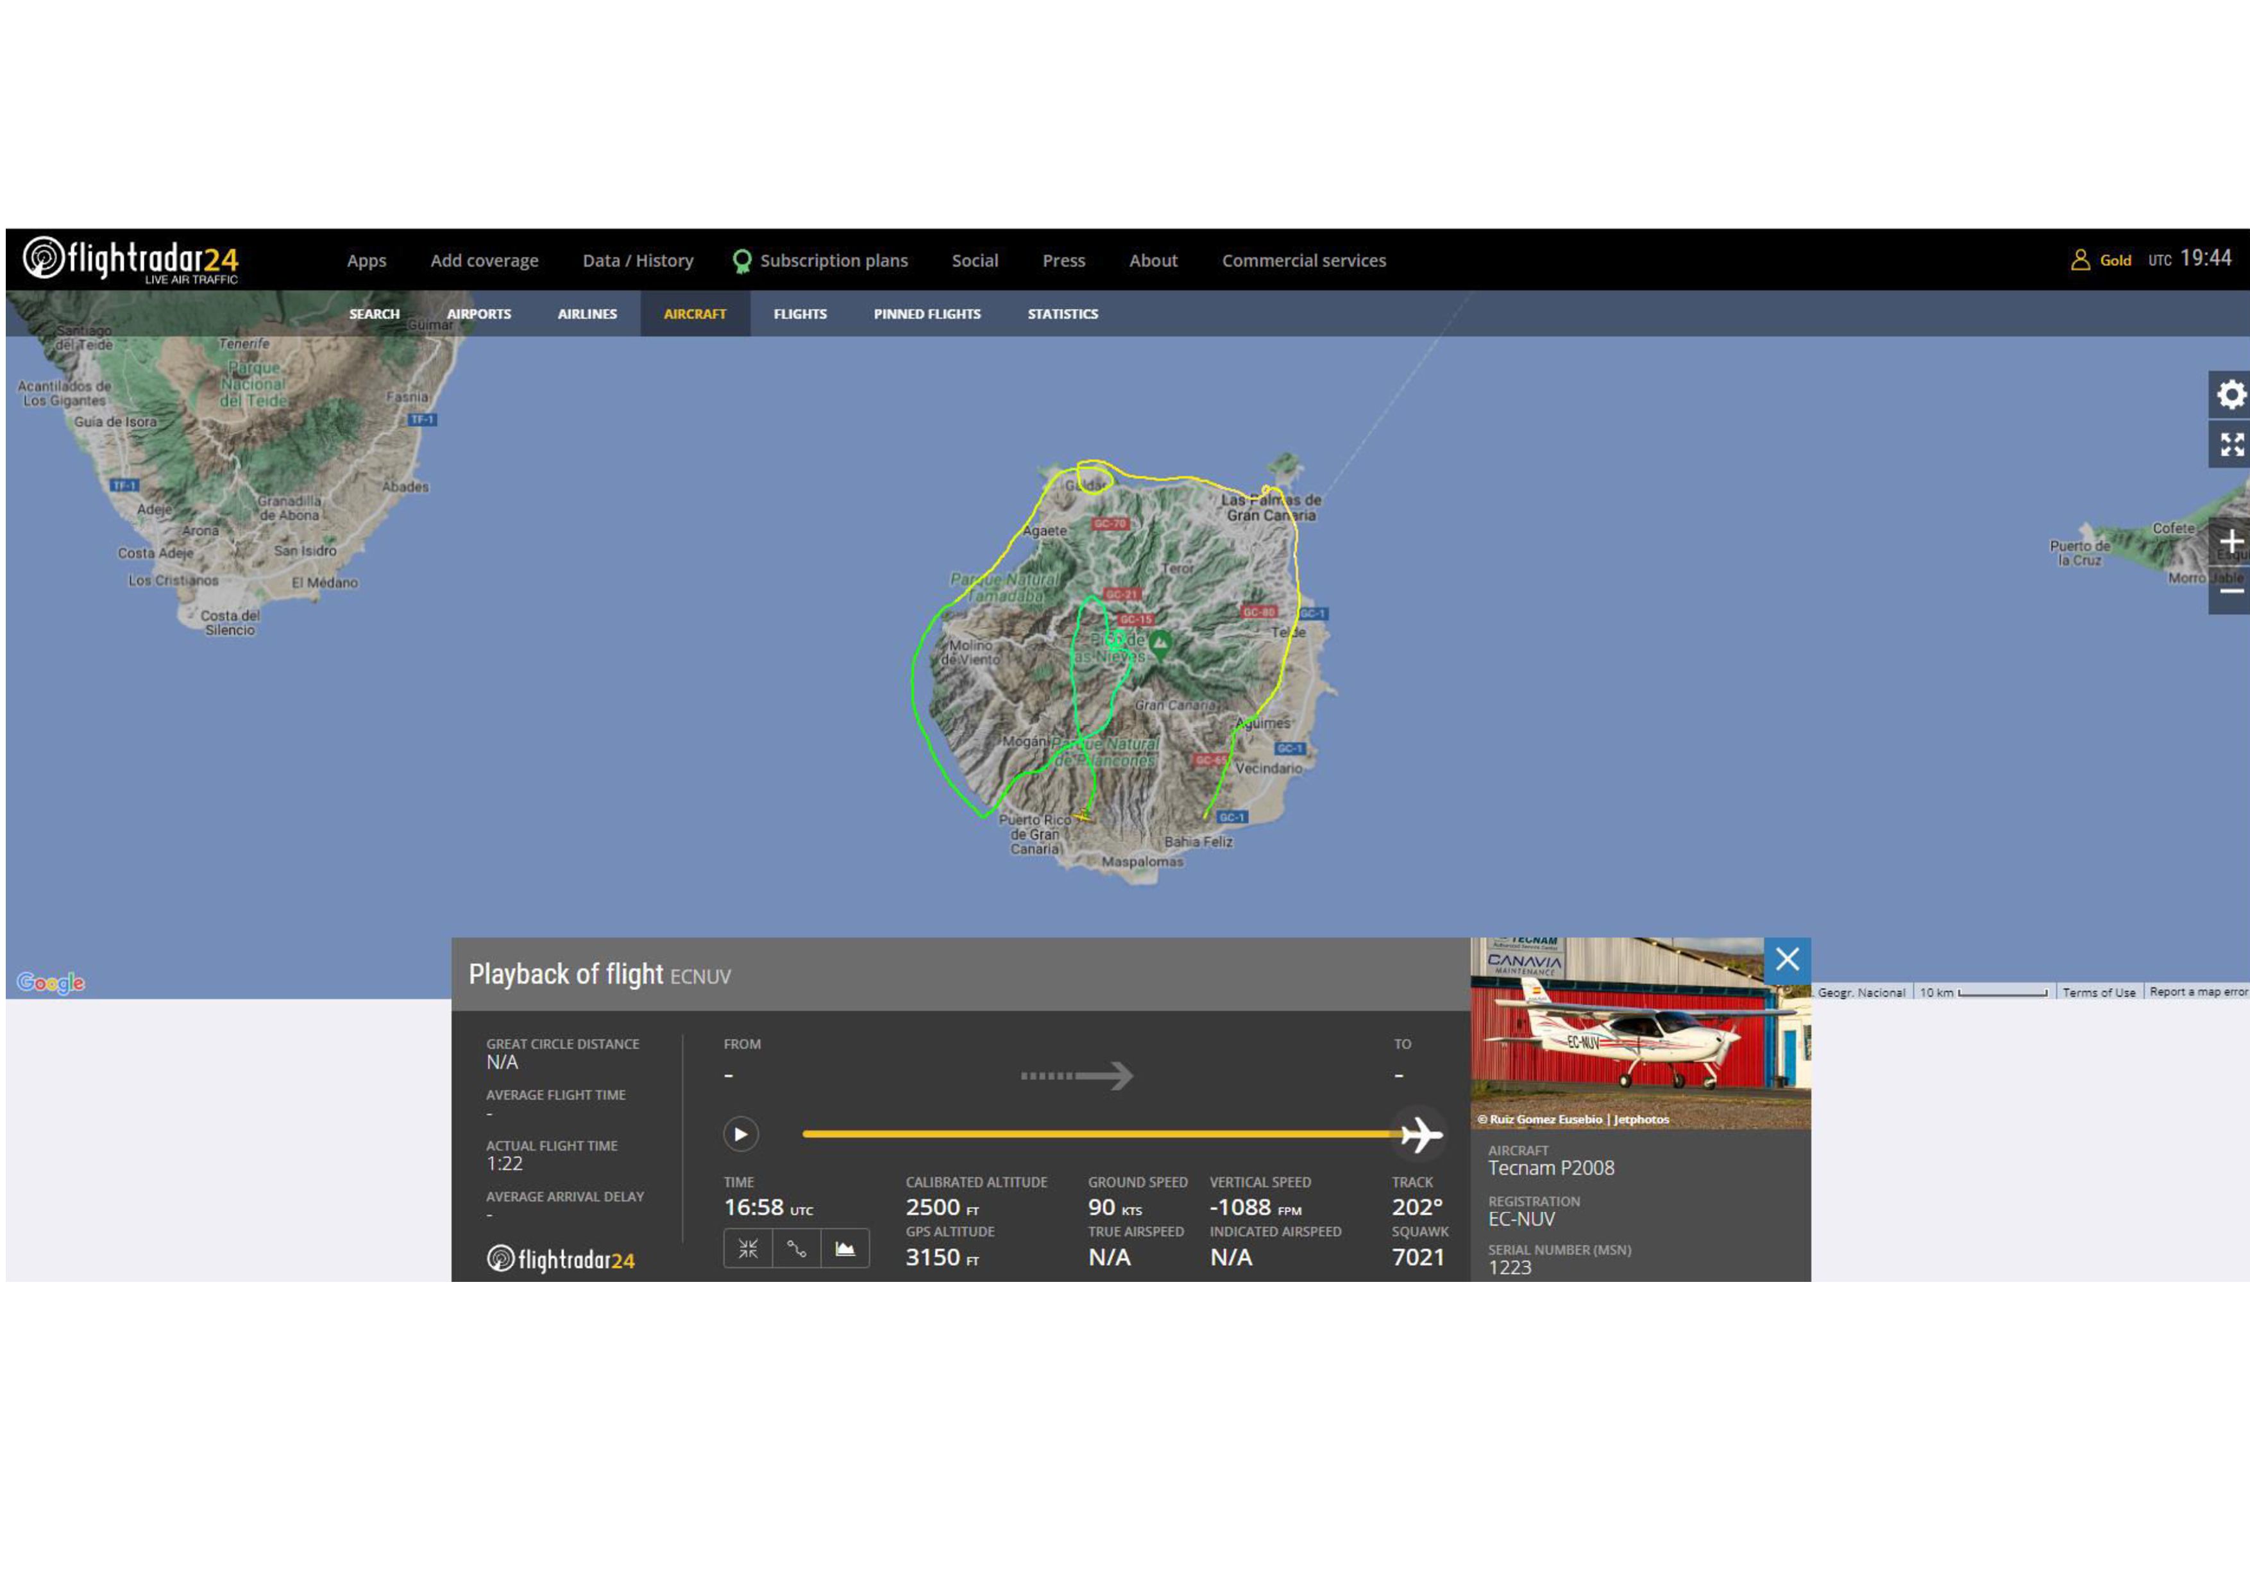Open the Data / History menu

coord(638,260)
